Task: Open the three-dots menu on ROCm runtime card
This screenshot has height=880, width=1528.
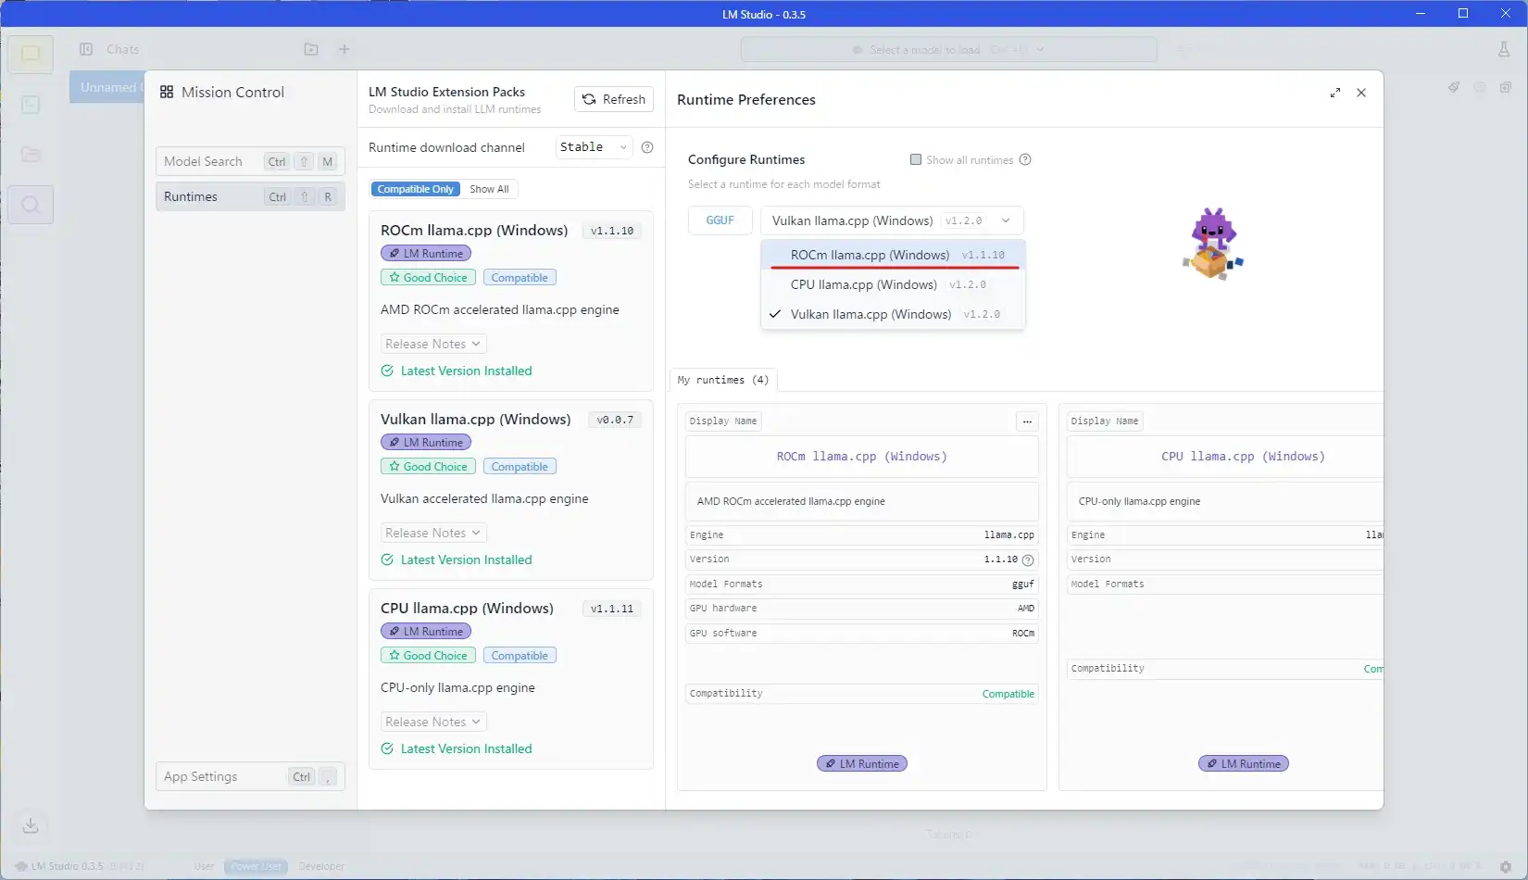Action: (x=1027, y=421)
